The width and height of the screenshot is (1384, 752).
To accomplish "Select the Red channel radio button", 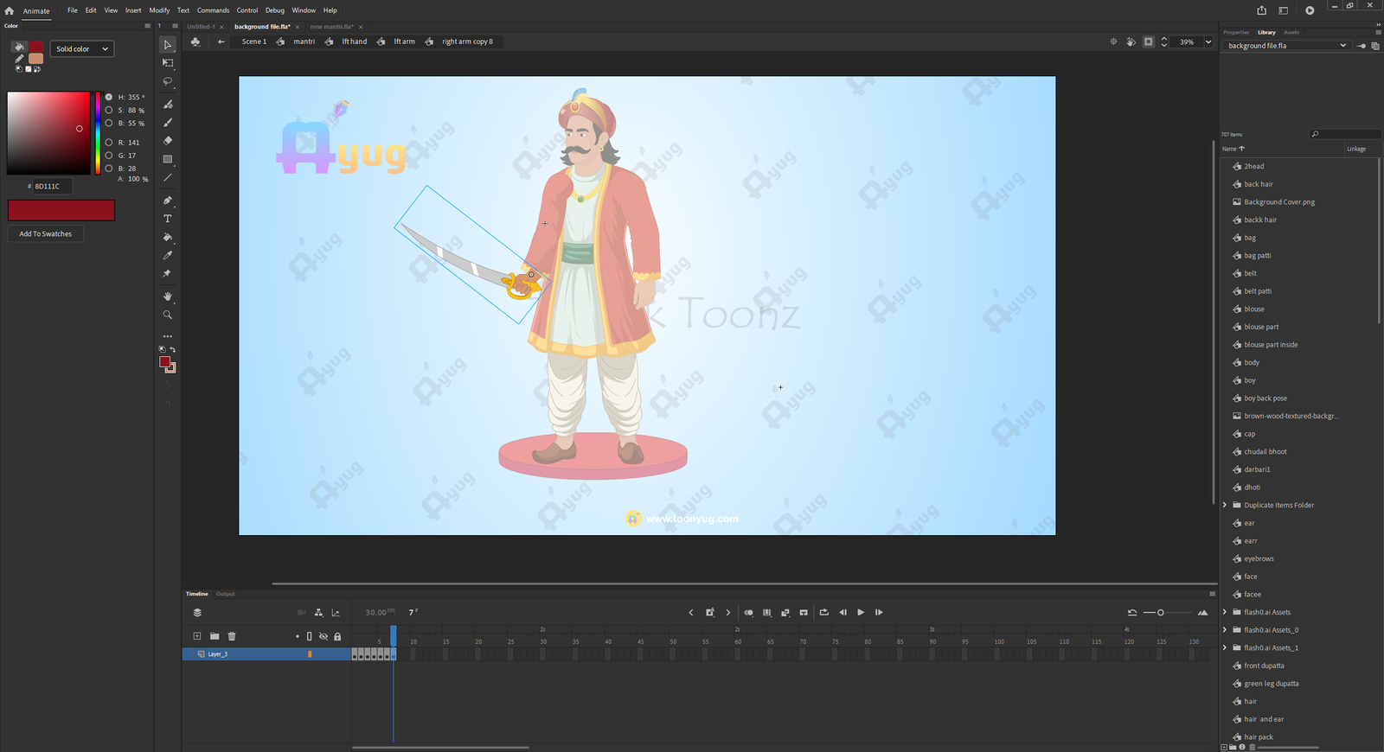I will [109, 143].
